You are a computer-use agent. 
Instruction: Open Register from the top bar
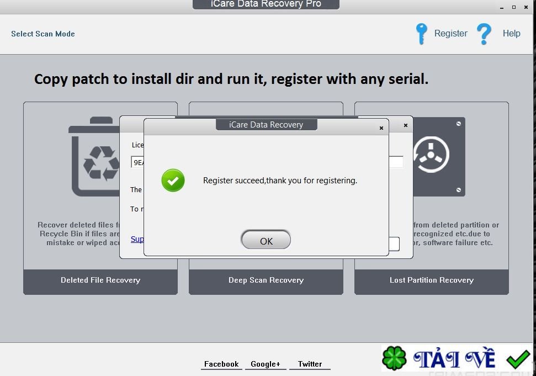[x=450, y=34]
